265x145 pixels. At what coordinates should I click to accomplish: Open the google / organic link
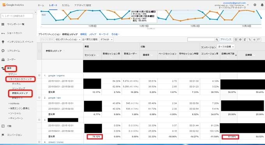pyautogui.click(x=56, y=75)
